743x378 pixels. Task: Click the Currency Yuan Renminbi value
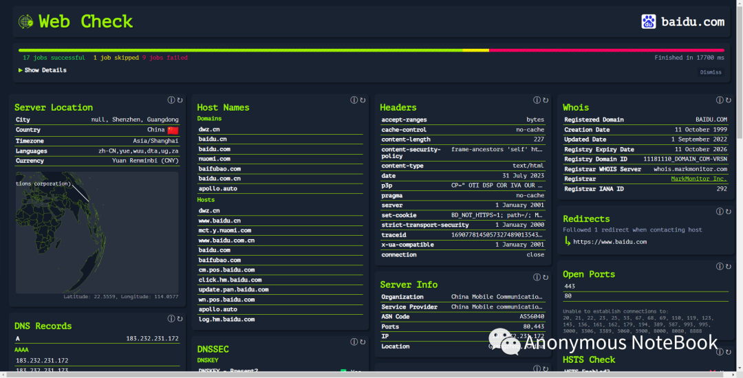tap(145, 161)
